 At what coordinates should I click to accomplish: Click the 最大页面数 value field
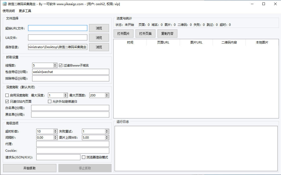97,95
